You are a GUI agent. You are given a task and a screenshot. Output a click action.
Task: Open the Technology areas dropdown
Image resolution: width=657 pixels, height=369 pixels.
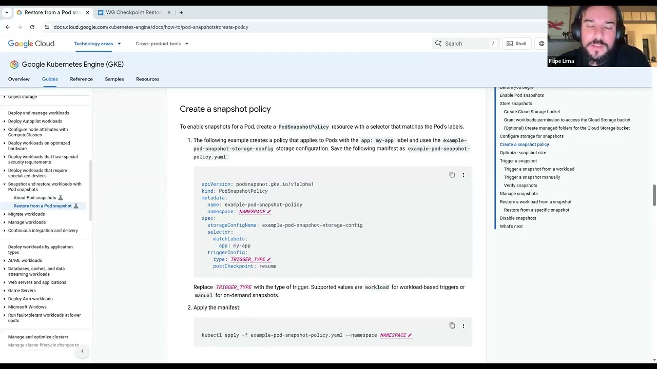[x=98, y=44]
